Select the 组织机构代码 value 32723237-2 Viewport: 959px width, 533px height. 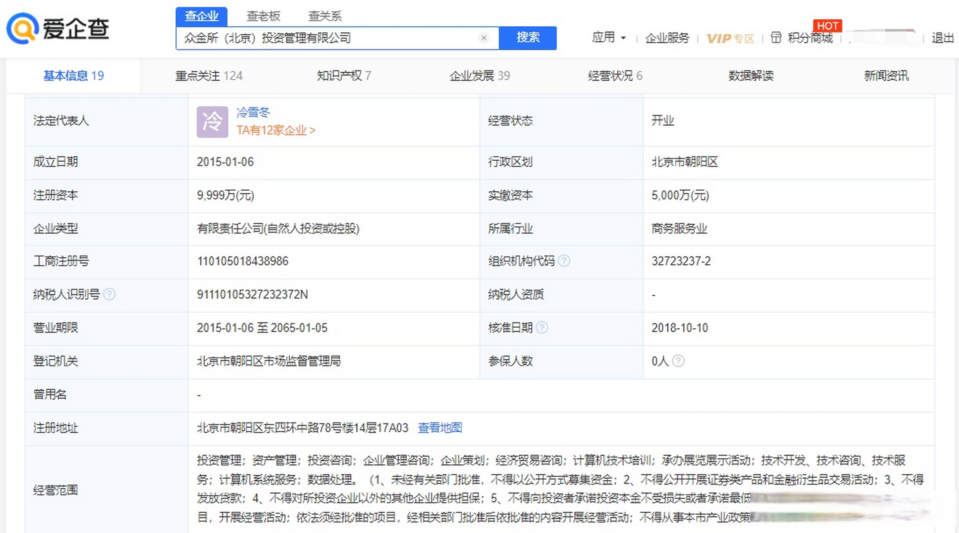681,261
